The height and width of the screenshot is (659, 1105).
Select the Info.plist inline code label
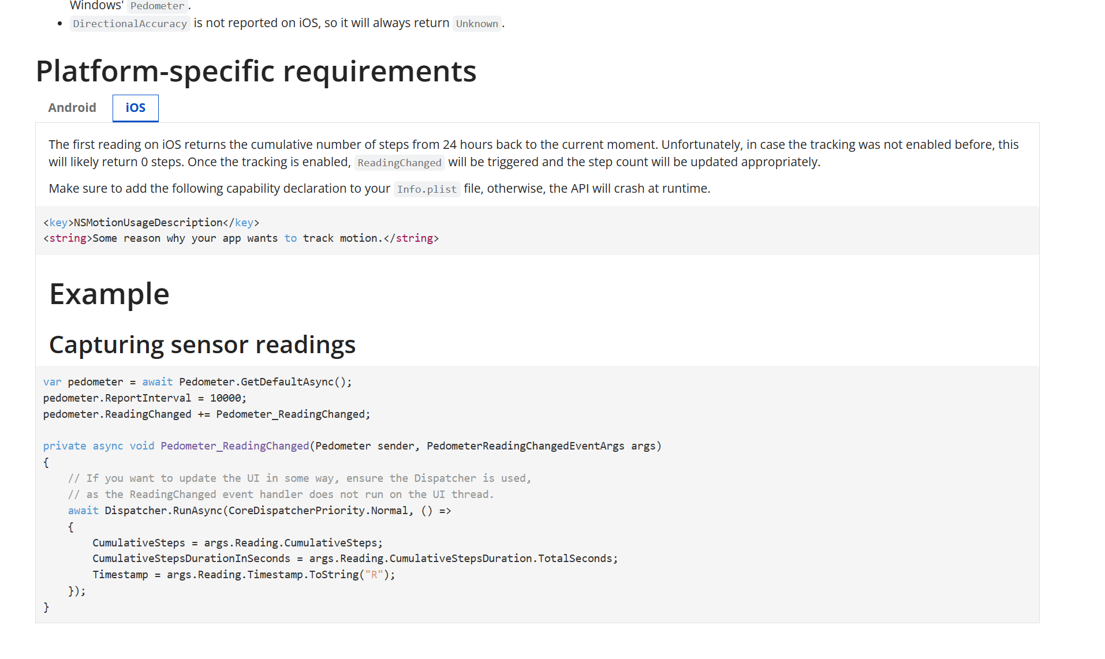tap(427, 189)
